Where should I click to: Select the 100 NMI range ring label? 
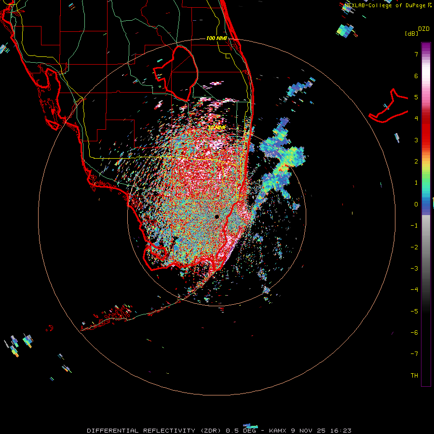217,38
